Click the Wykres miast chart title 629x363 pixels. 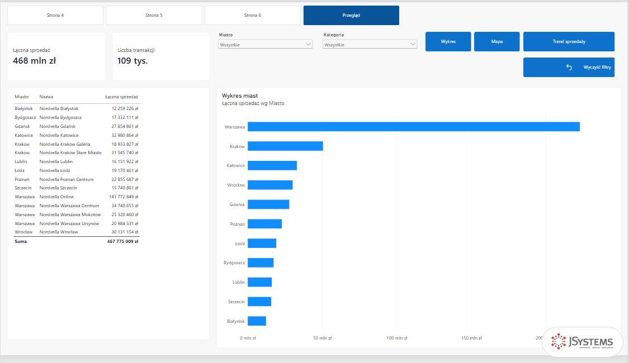click(240, 95)
